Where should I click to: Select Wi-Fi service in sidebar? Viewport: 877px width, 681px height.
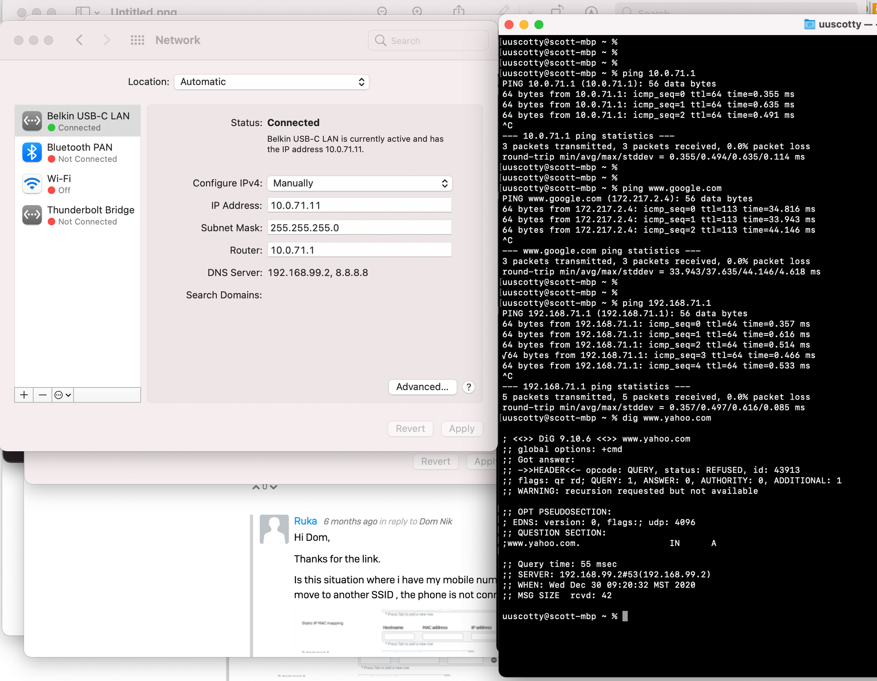pos(78,184)
